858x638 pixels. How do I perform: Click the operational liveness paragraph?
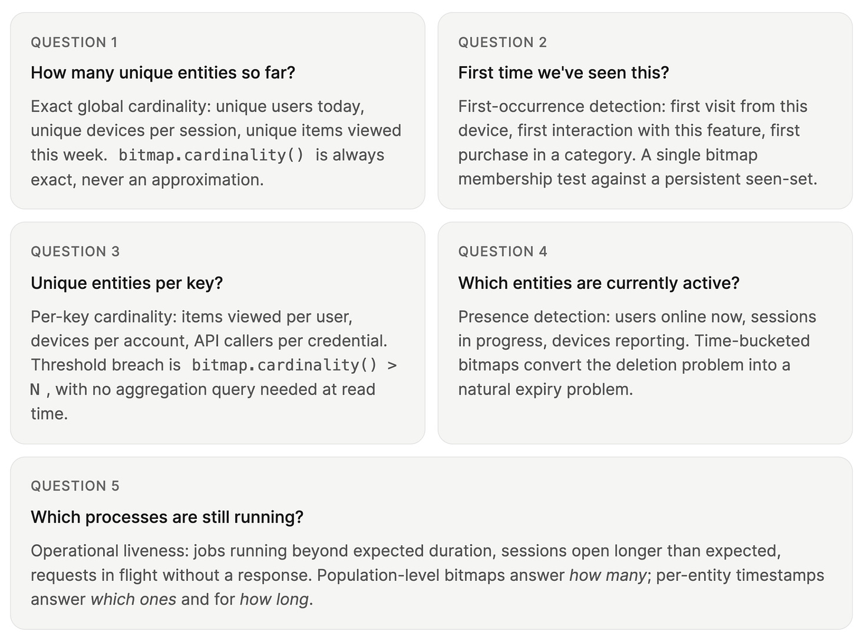pos(427,575)
